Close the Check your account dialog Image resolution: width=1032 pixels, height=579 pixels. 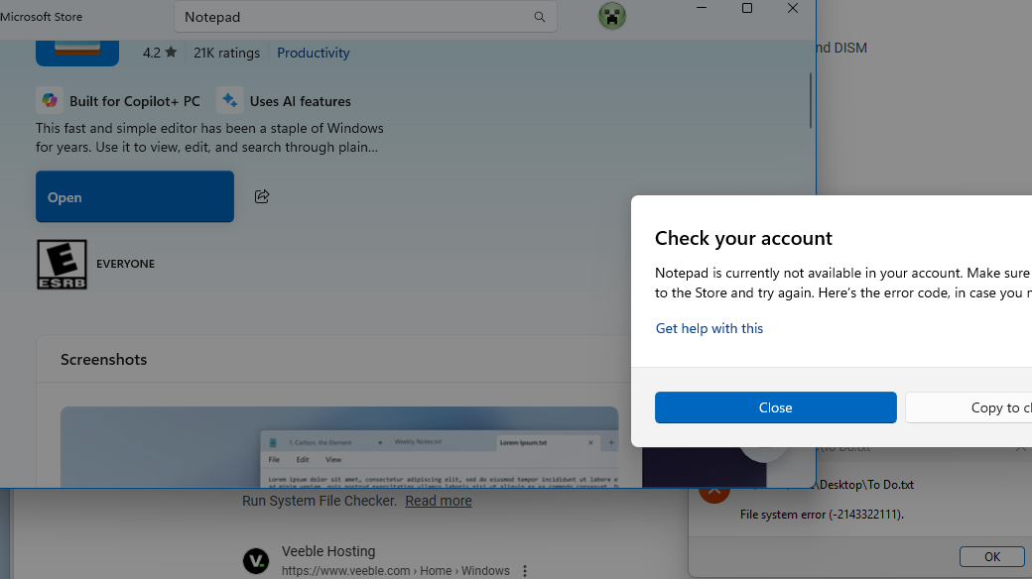[775, 407]
